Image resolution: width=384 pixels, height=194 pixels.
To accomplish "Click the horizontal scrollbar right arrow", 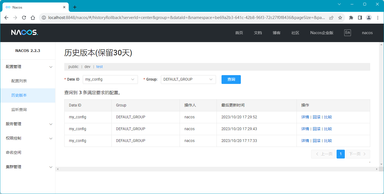I will [377, 169].
